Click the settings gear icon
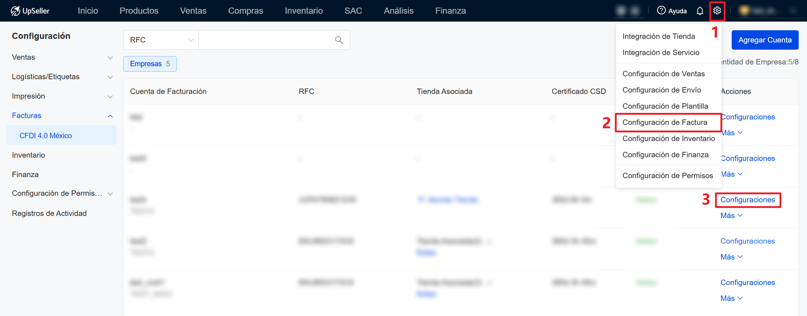 tap(717, 11)
